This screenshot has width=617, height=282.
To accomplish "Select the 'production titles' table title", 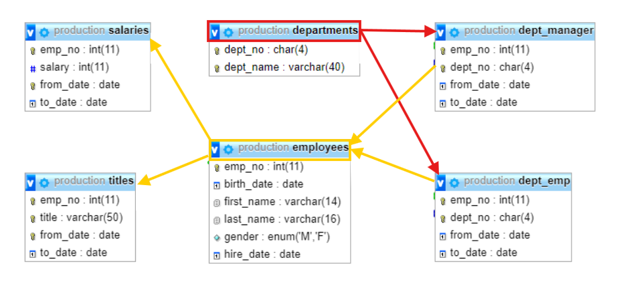I will 94,181.
